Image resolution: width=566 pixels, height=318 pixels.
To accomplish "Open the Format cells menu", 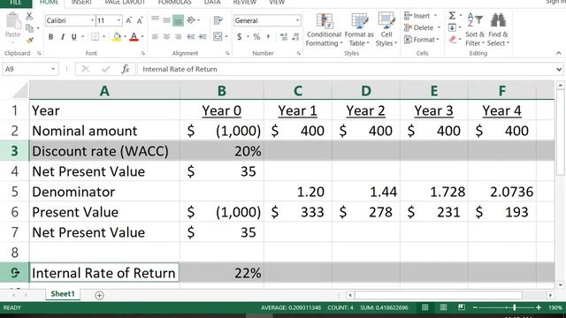I will click(x=421, y=40).
